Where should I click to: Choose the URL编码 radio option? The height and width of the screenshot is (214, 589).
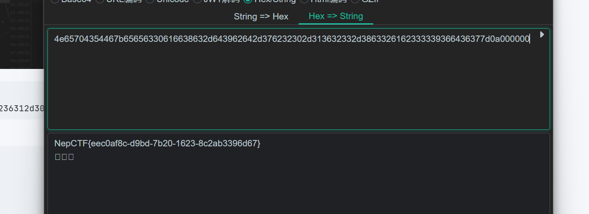pyautogui.click(x=100, y=1)
